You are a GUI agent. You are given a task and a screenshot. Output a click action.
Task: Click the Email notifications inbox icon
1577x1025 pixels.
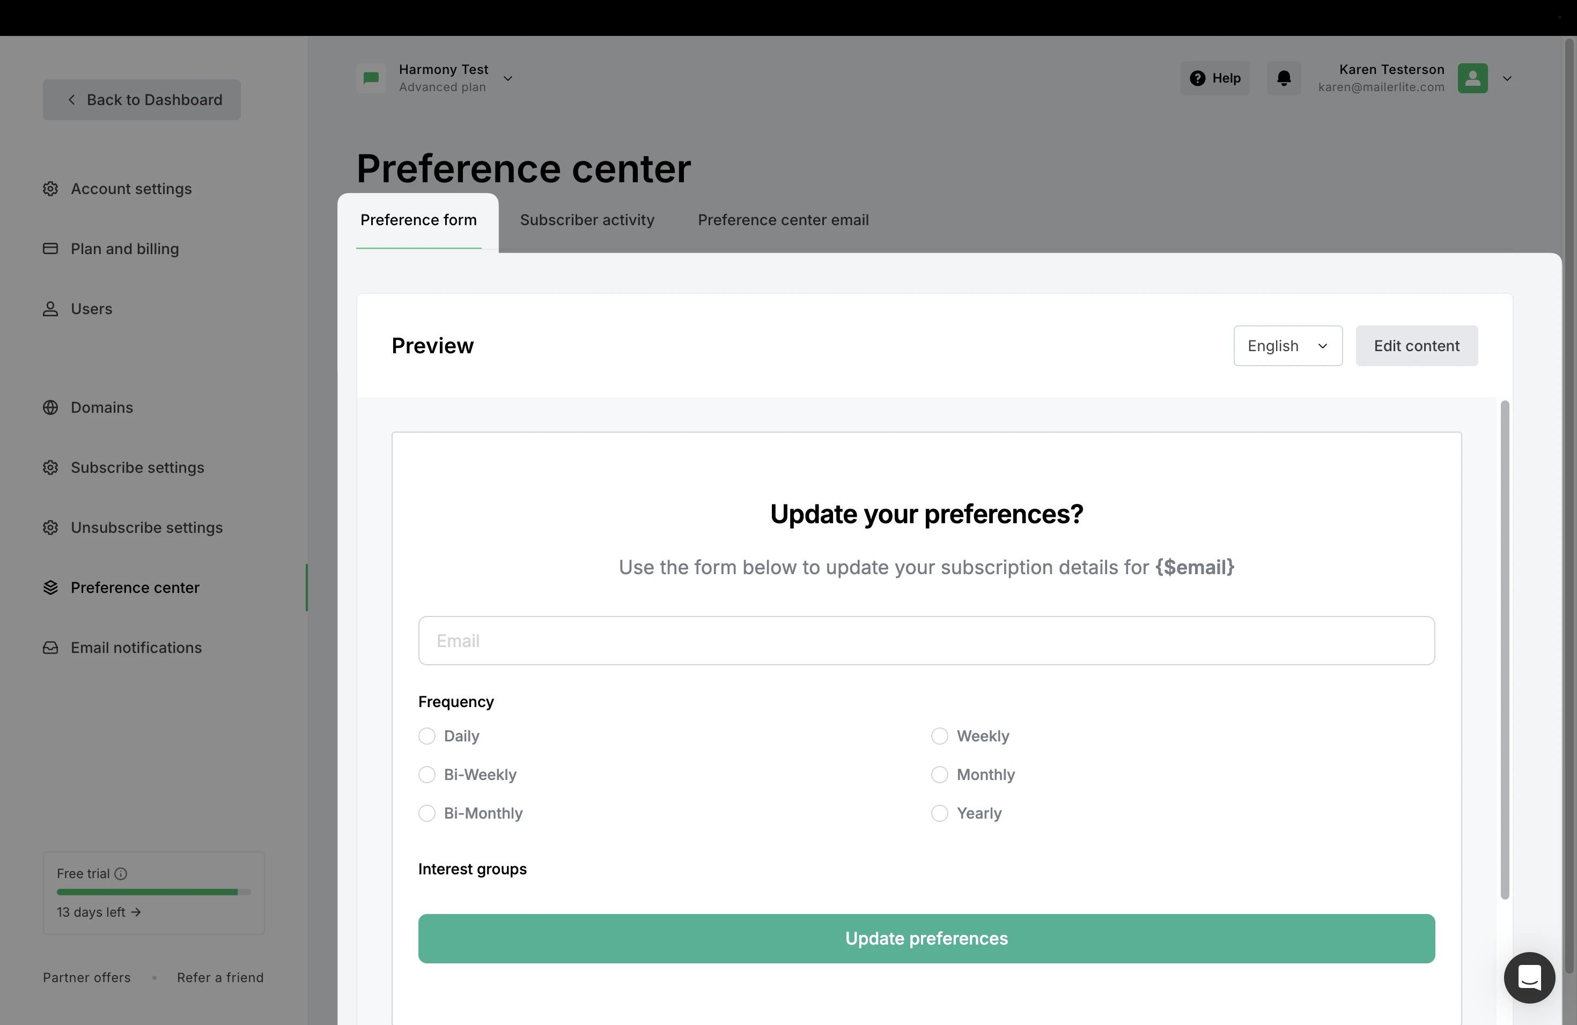click(x=50, y=648)
